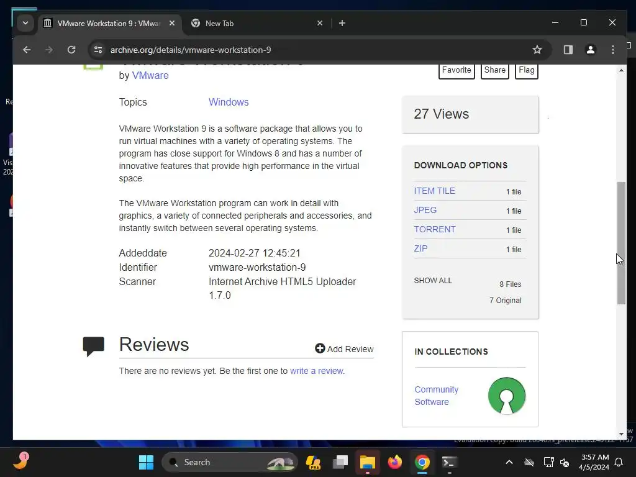The image size is (636, 477).
Task: Show hidden system tray icons
Action: click(x=509, y=462)
